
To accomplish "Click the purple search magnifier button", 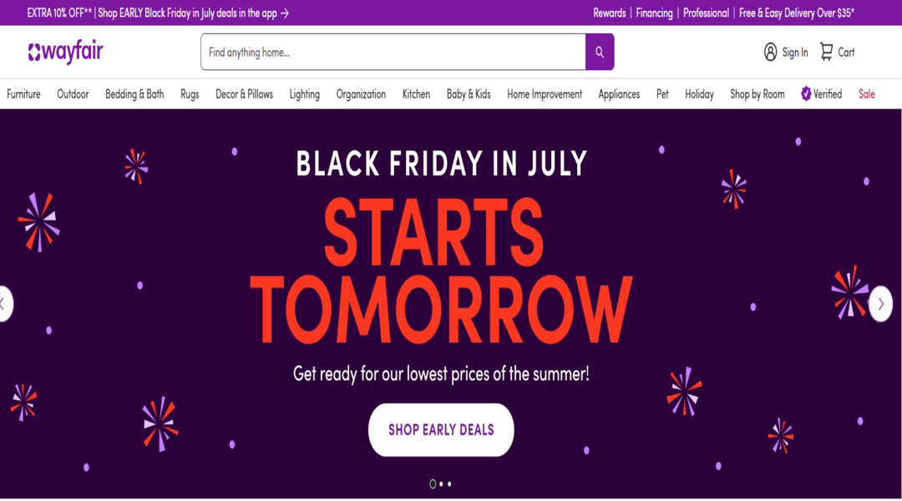I will 600,52.
